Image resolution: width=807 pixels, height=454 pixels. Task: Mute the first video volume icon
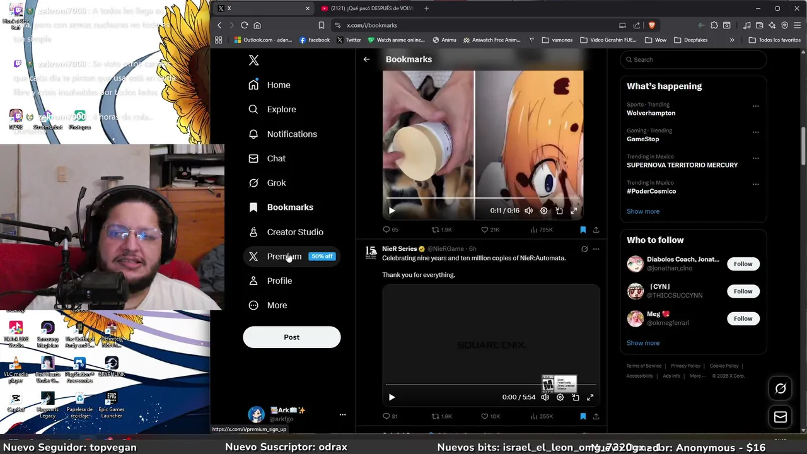[x=528, y=211]
